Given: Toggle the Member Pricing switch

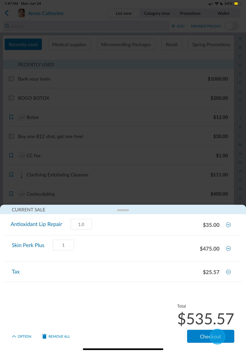Looking at the screenshot, I should pyautogui.click(x=232, y=26).
